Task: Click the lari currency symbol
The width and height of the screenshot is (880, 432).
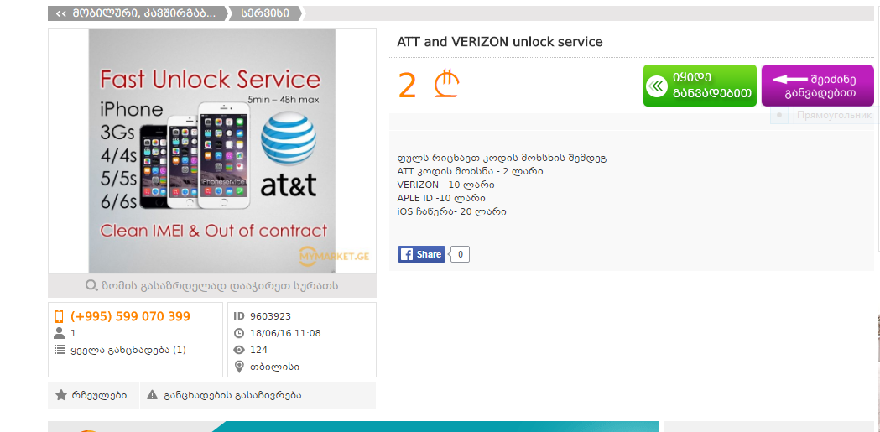Action: [x=447, y=84]
